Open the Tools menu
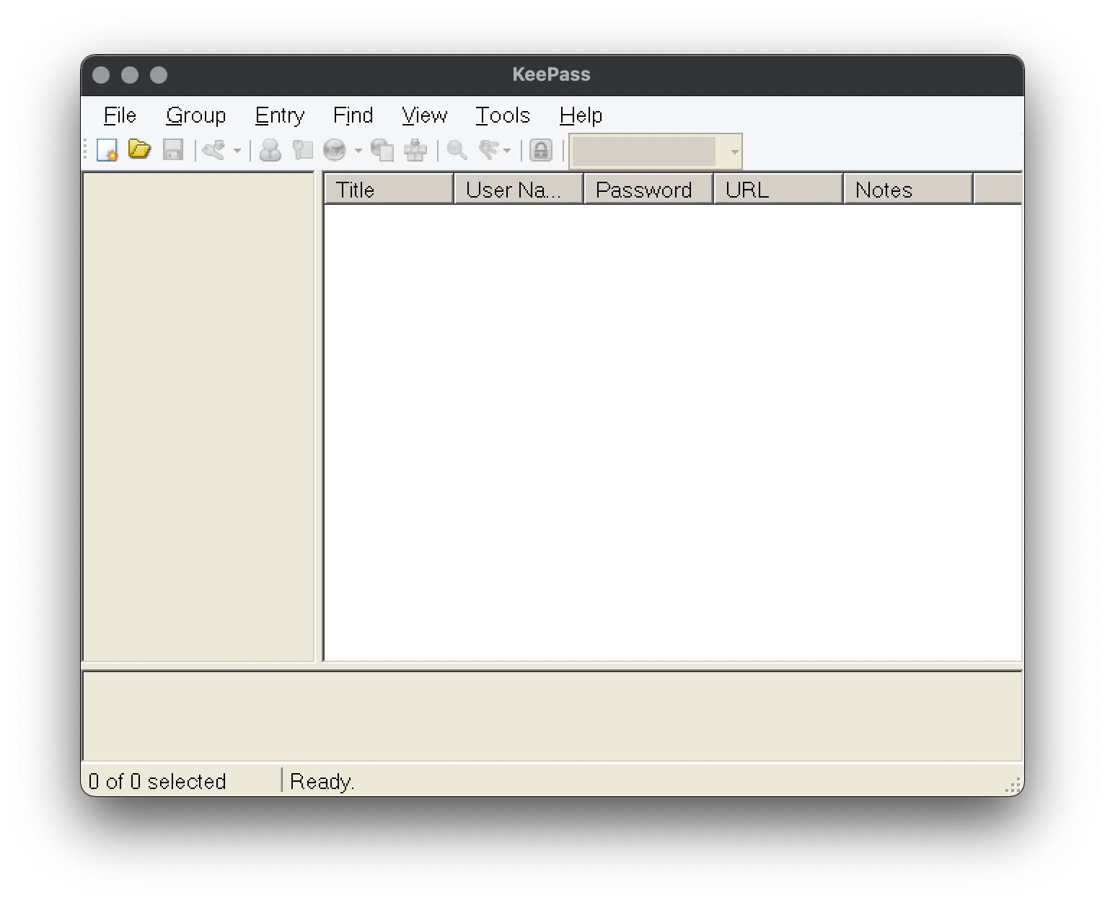The height and width of the screenshot is (903, 1105). click(x=503, y=115)
